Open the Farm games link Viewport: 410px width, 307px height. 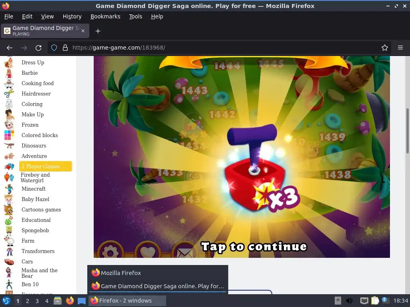28,241
